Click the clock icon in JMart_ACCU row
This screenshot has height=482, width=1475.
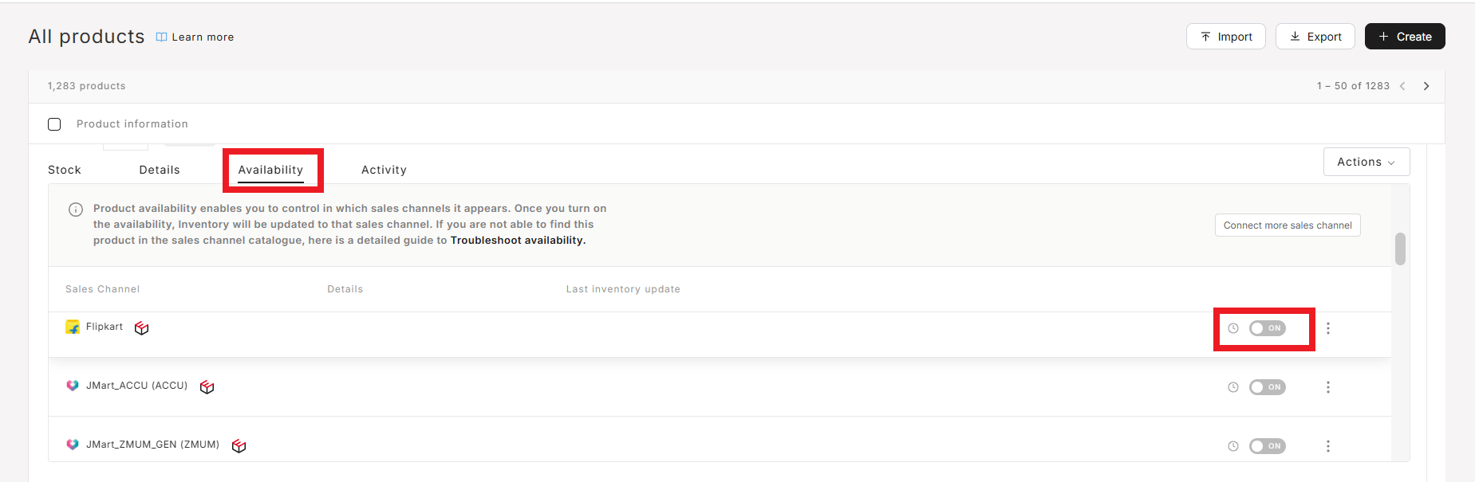[x=1233, y=387]
